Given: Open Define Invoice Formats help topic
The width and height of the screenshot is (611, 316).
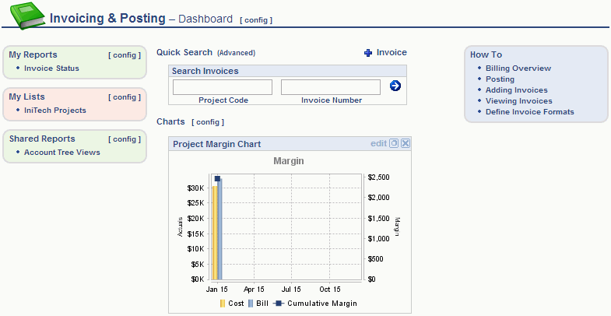Looking at the screenshot, I should pyautogui.click(x=529, y=111).
